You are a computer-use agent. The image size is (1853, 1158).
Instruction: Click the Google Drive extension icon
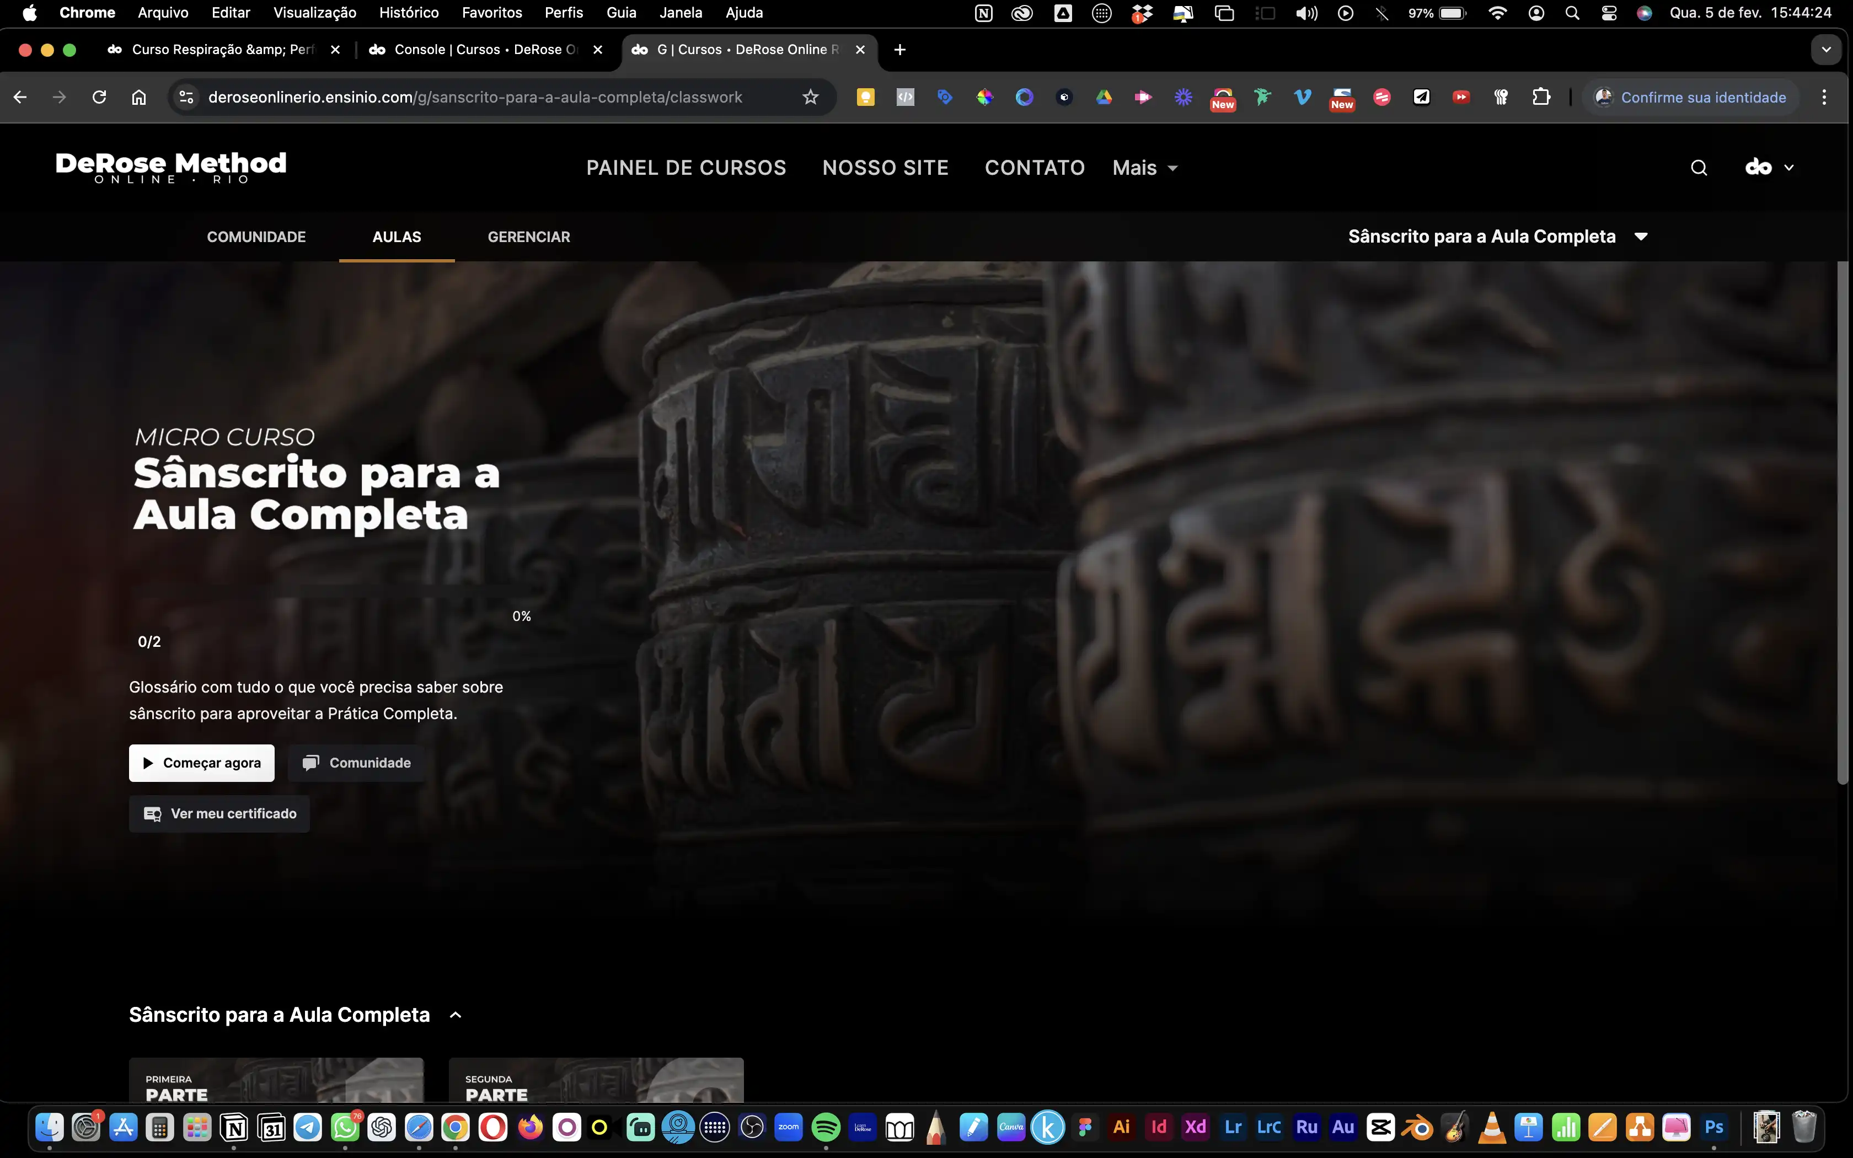(x=1104, y=97)
